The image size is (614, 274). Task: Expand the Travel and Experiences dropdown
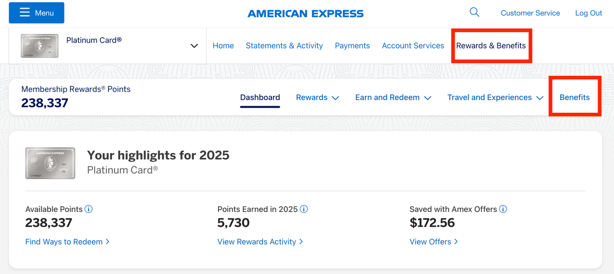[495, 97]
